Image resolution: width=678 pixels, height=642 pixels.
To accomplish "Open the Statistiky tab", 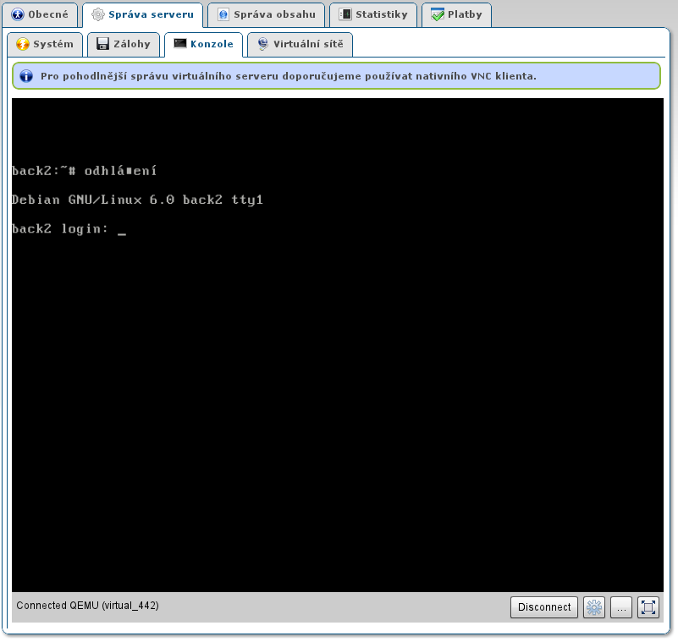I will click(x=373, y=14).
